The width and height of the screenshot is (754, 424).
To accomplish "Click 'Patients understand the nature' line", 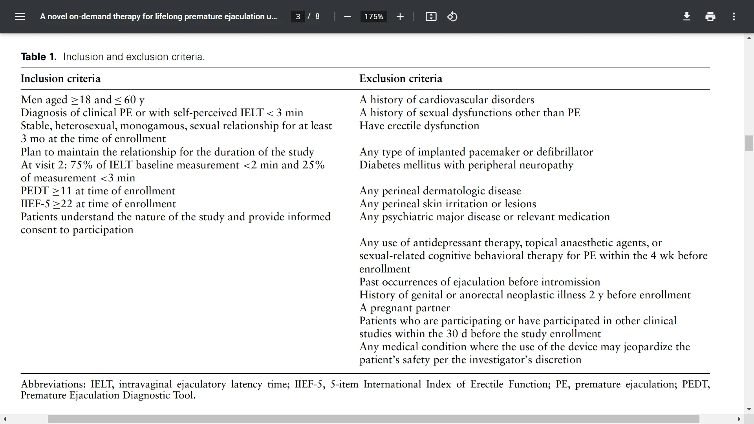I will click(176, 217).
